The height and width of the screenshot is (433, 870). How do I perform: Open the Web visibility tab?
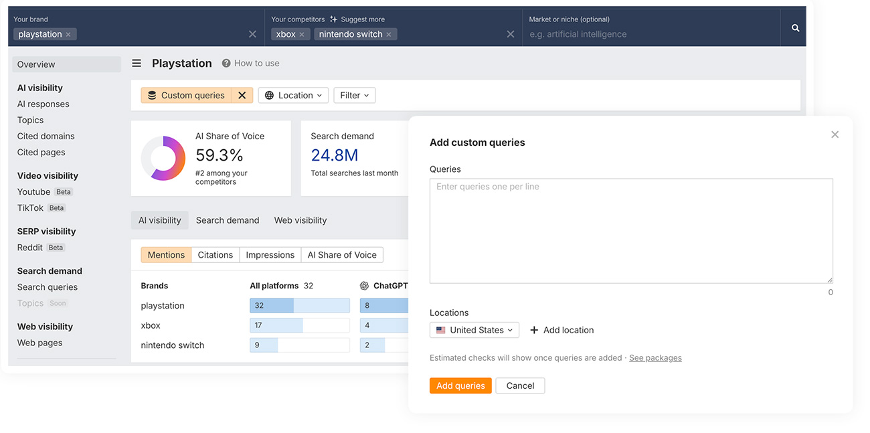pos(300,220)
